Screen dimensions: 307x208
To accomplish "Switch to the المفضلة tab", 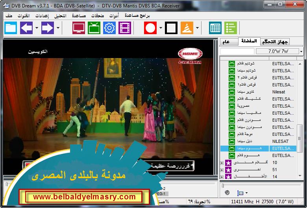I will pos(249,41).
